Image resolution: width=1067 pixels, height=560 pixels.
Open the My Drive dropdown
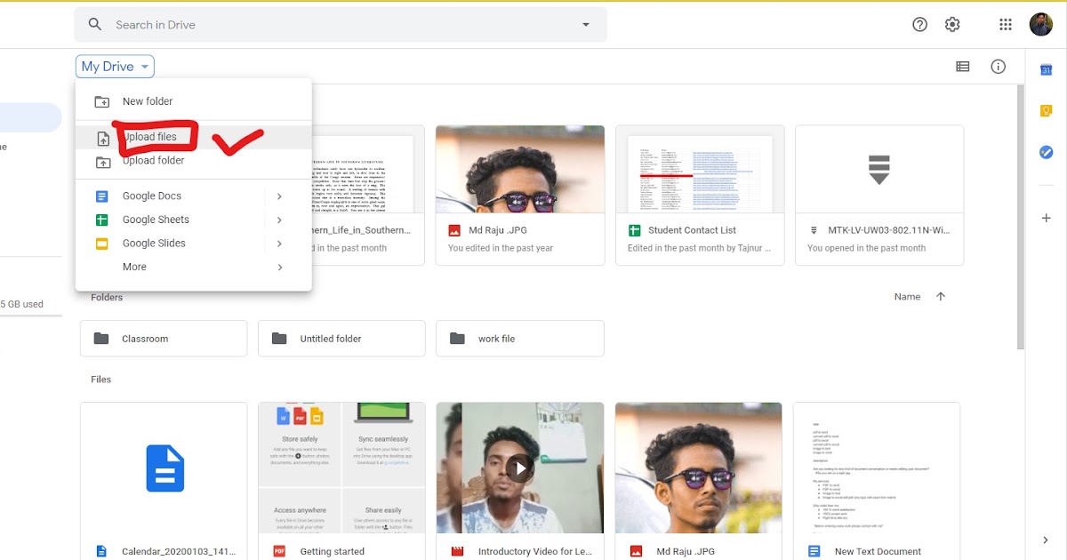[x=114, y=66]
